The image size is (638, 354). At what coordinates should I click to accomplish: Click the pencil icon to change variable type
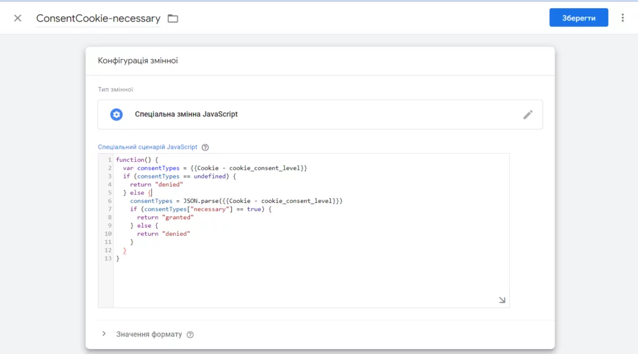click(528, 114)
